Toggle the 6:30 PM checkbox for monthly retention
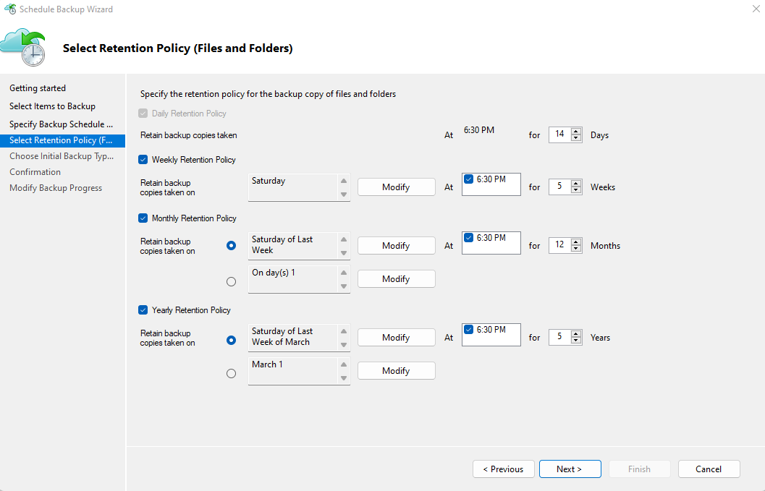The image size is (765, 491). [x=469, y=237]
